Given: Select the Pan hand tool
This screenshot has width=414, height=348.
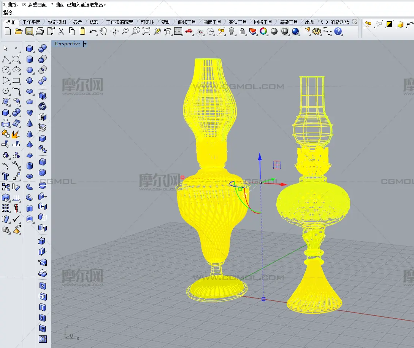Looking at the screenshot, I should click(x=103, y=31).
